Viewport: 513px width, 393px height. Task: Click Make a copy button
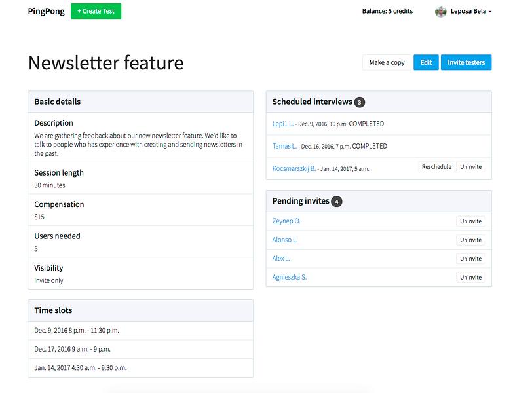coord(387,62)
